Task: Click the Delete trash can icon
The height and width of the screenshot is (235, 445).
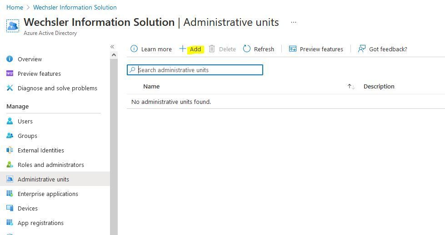Action: click(212, 49)
